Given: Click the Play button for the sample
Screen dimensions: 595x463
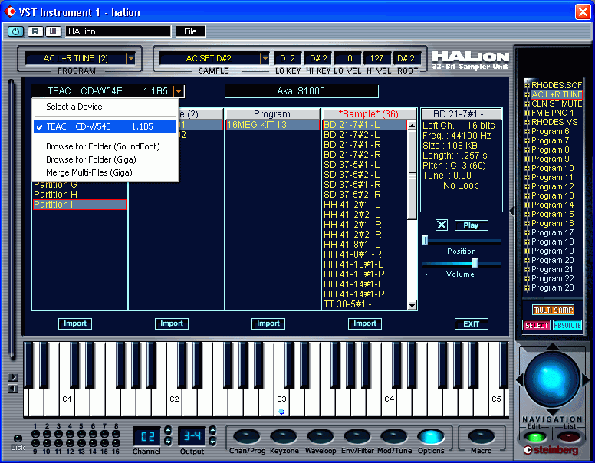Looking at the screenshot, I should (x=471, y=225).
